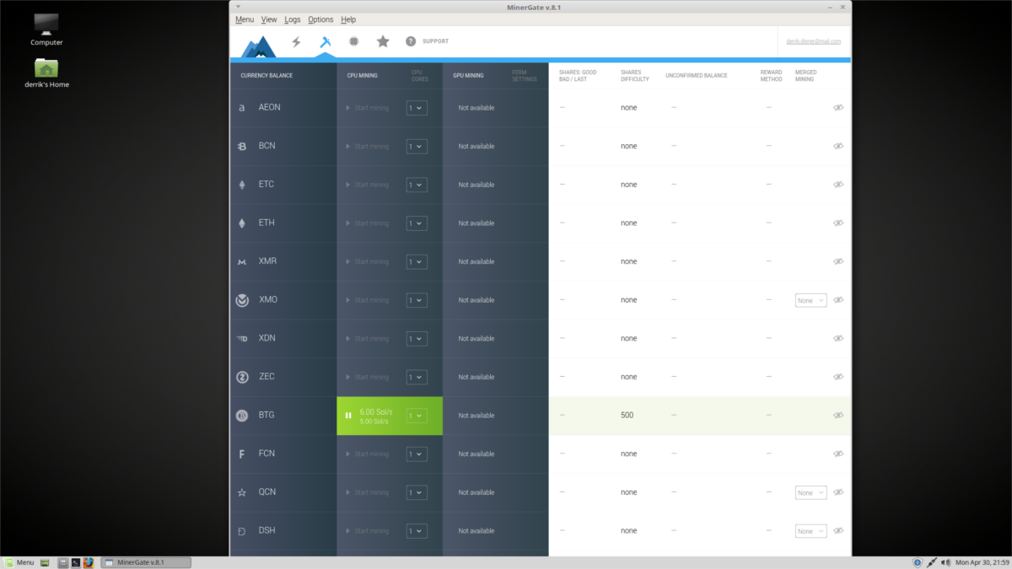The height and width of the screenshot is (569, 1012).
Task: Click the SUPPORT link text
Action: coord(436,41)
